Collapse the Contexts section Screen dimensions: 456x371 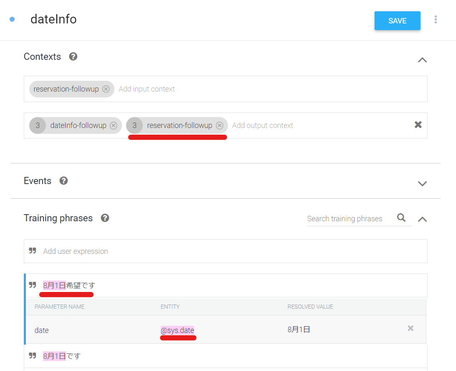[422, 60]
